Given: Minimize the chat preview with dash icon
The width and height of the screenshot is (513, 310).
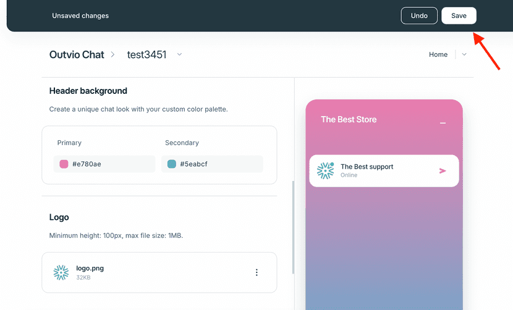Looking at the screenshot, I should [x=443, y=123].
